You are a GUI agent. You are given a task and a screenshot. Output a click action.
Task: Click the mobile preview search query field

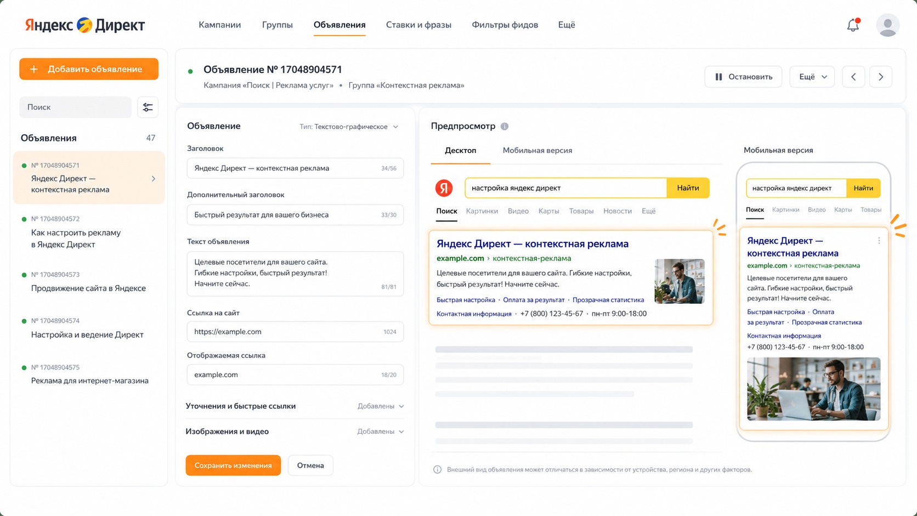click(x=796, y=188)
